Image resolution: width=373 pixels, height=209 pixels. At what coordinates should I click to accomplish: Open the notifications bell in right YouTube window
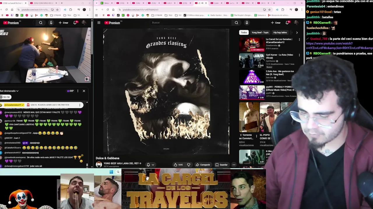coord(287,23)
